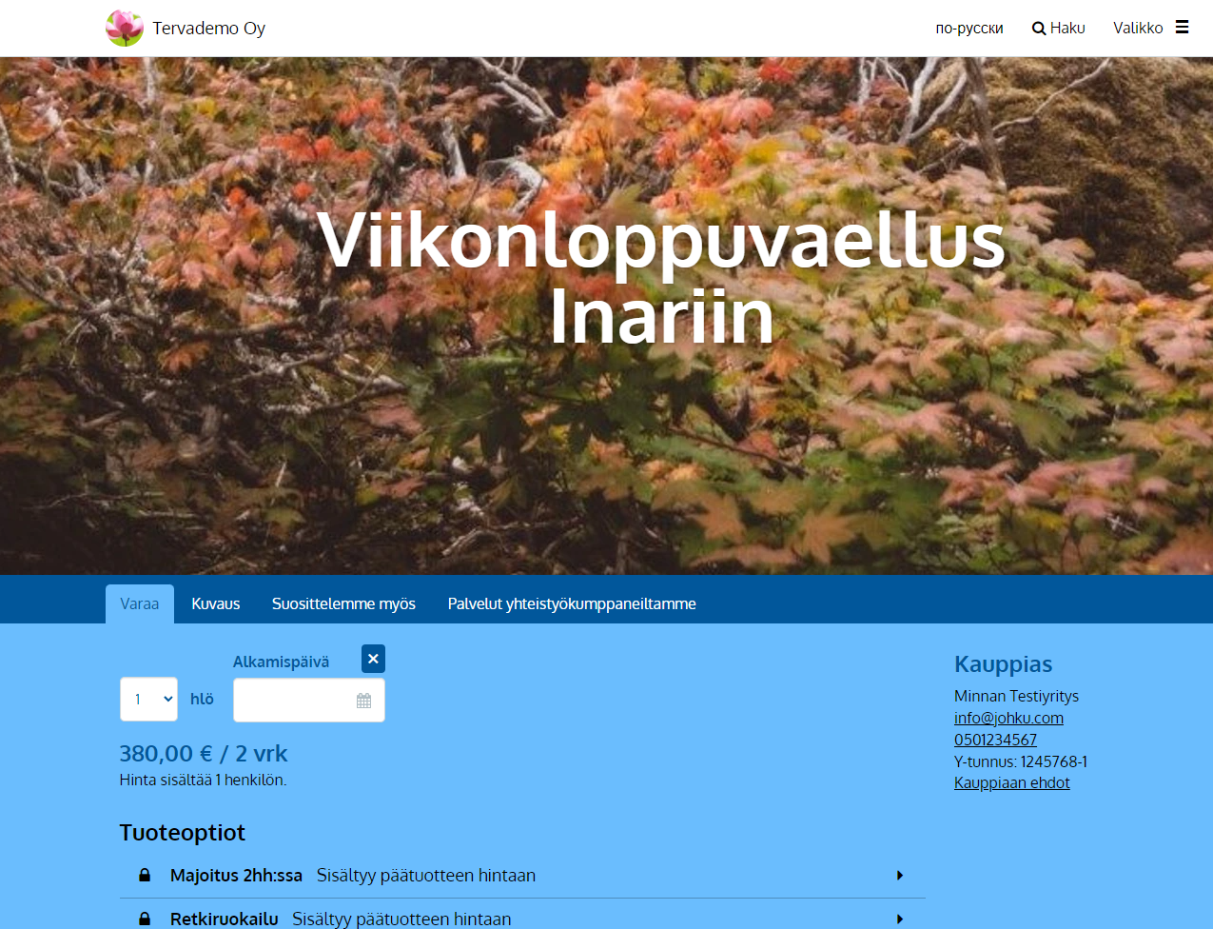Click the info@johku.com email link
Viewport: 1213px width, 929px height.
click(x=1008, y=718)
